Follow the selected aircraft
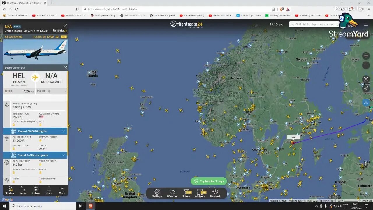373x210 pixels. pyautogui.click(x=36, y=190)
